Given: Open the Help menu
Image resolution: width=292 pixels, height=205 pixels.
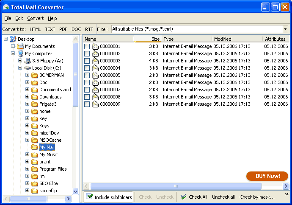Looking at the screenshot, I should [x=52, y=18].
